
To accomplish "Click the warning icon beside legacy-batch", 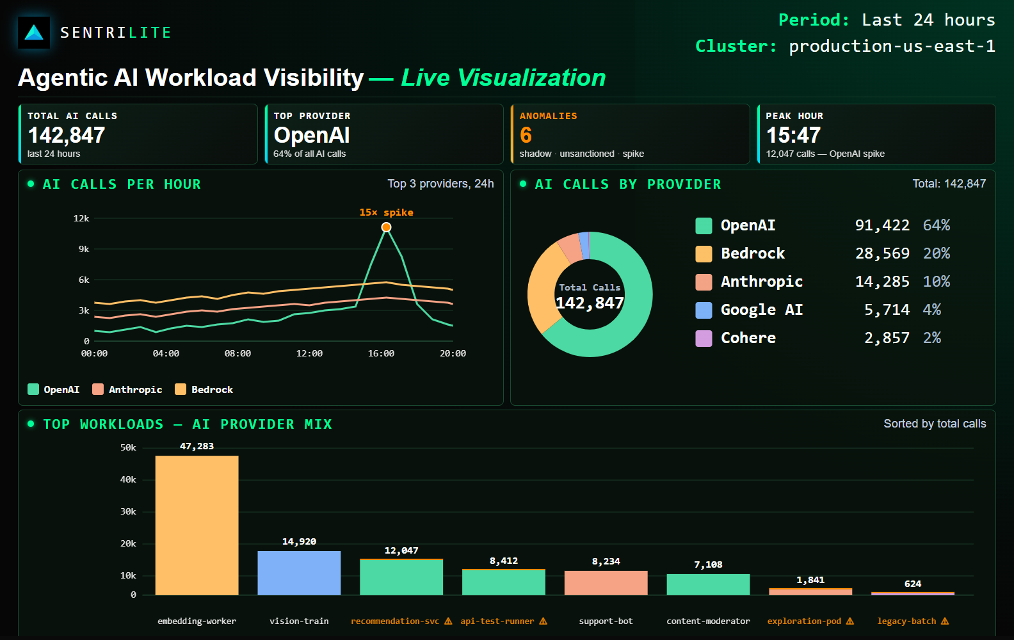I will click(x=945, y=621).
